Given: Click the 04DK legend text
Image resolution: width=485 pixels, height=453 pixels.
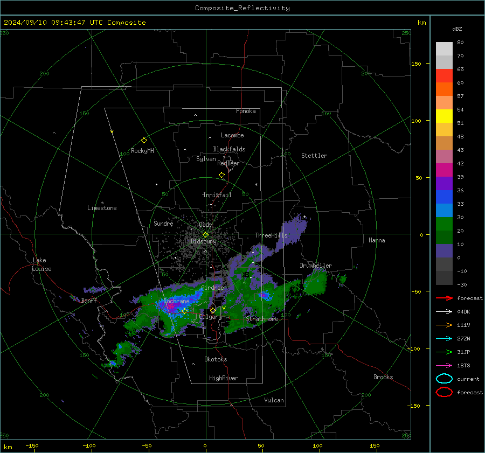Looking at the screenshot, I should [x=463, y=312].
